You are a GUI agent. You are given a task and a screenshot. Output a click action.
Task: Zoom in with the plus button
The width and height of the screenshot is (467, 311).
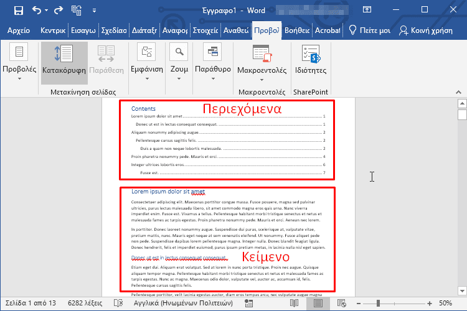(x=430, y=304)
